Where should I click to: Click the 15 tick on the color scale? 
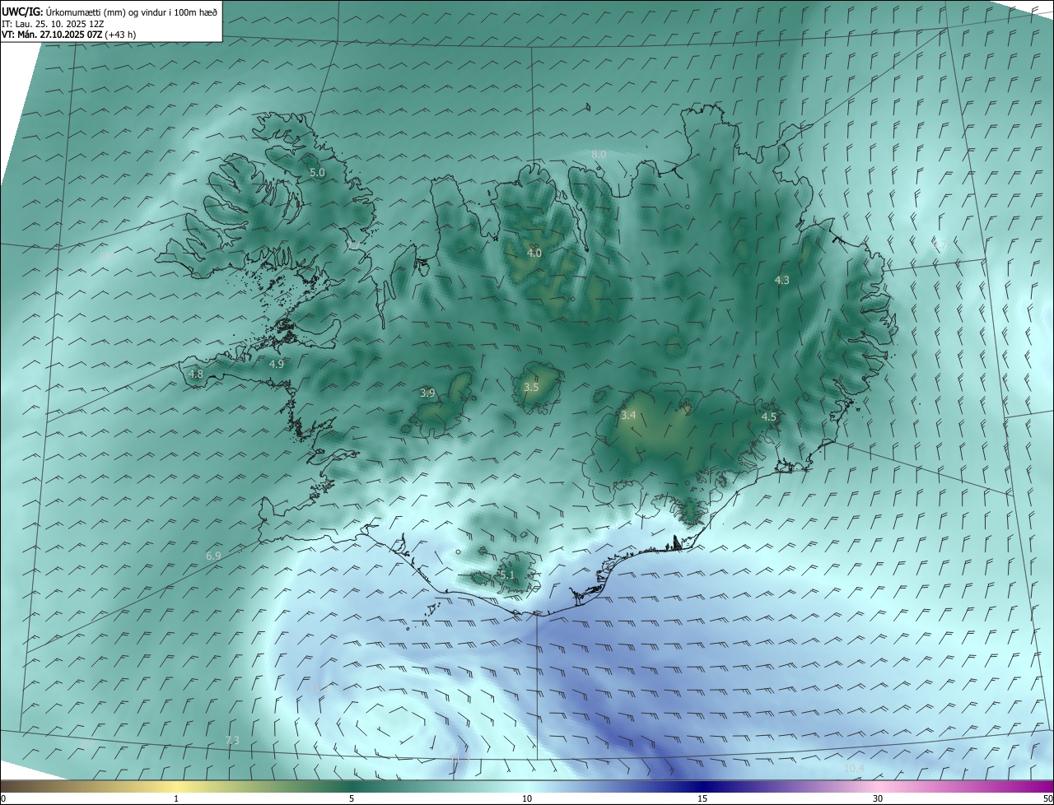tap(702, 798)
